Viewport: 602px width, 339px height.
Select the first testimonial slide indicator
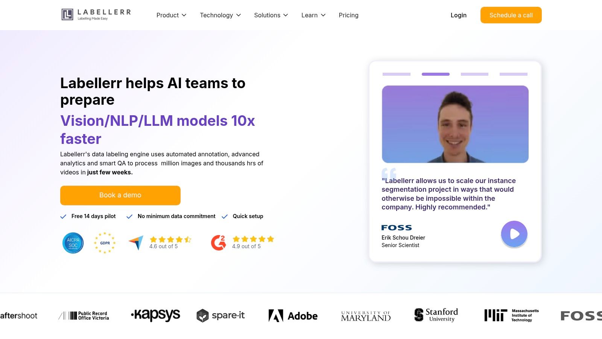click(x=397, y=74)
